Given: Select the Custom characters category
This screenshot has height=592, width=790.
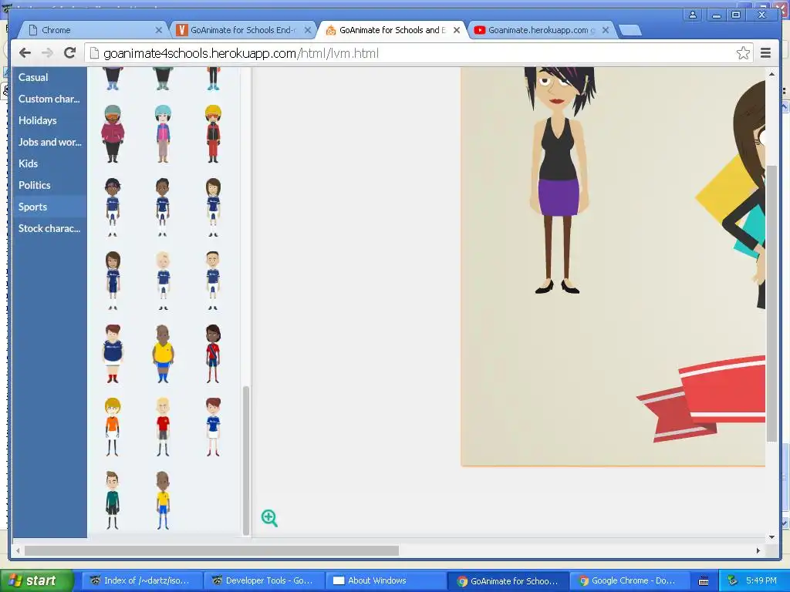Looking at the screenshot, I should 50,99.
